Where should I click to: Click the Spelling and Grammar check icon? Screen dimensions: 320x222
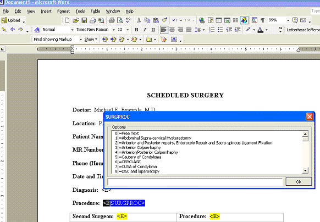coord(128,20)
